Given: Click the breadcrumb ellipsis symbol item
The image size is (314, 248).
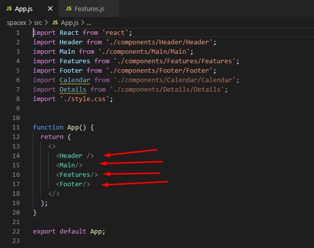Looking at the screenshot, I should click(89, 23).
